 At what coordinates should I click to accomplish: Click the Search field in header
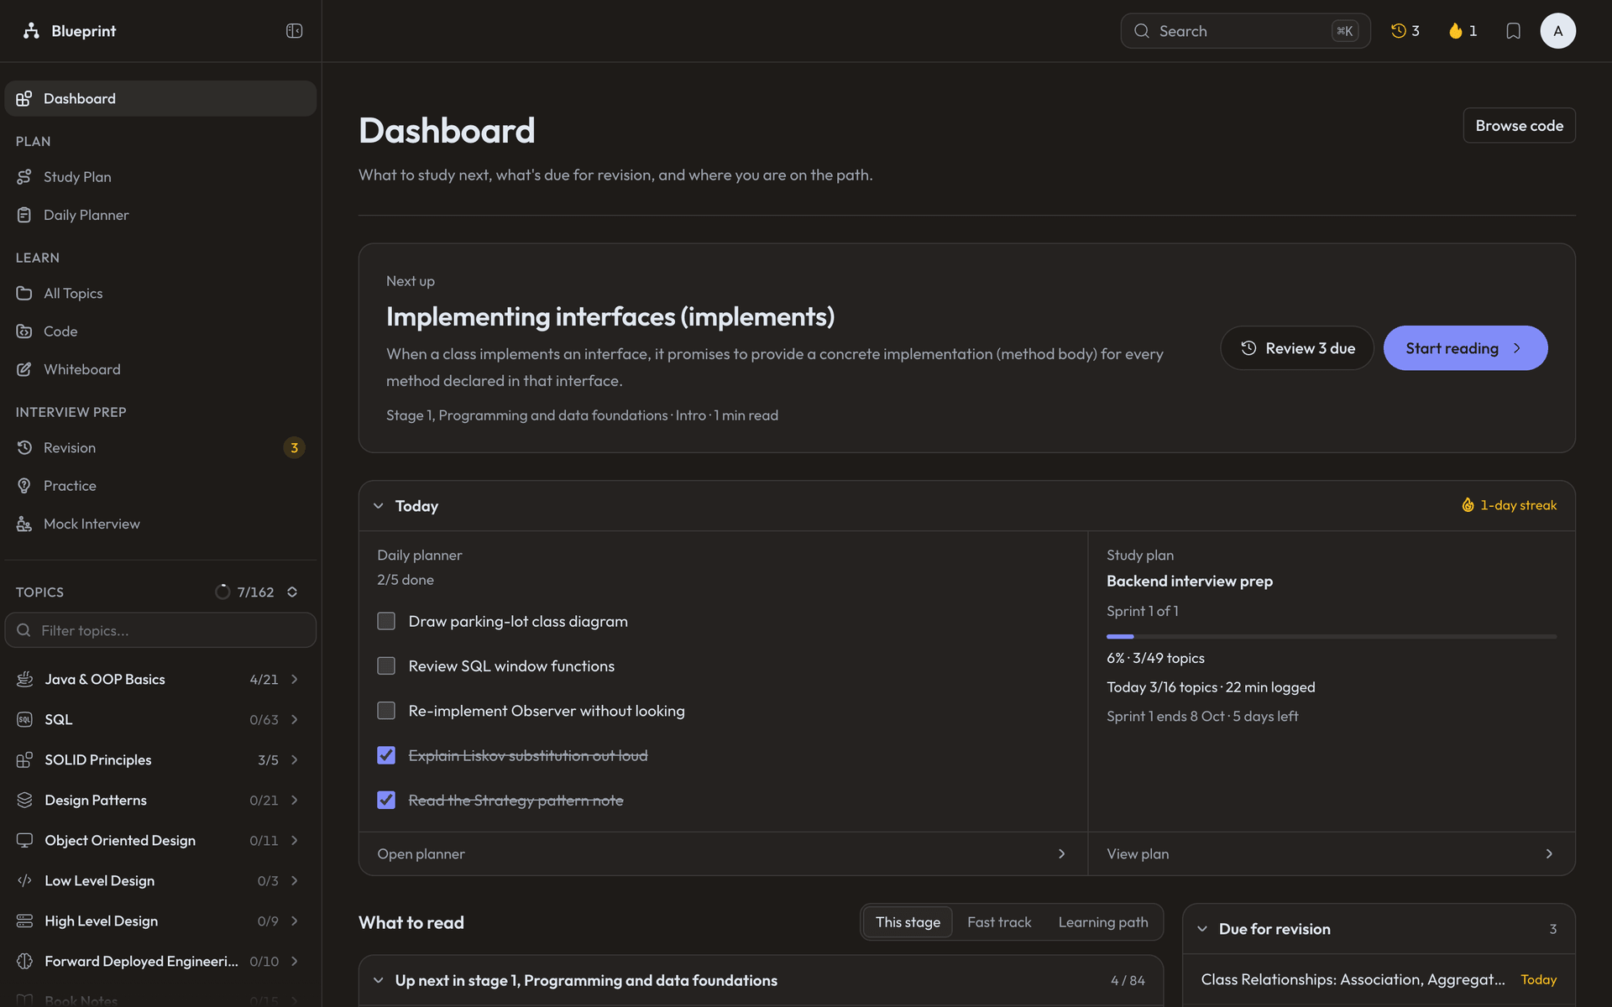pyautogui.click(x=1245, y=31)
